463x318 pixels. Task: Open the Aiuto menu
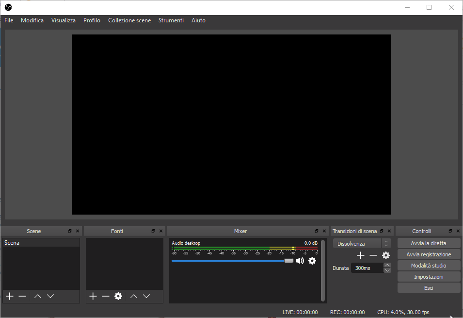[198, 20]
